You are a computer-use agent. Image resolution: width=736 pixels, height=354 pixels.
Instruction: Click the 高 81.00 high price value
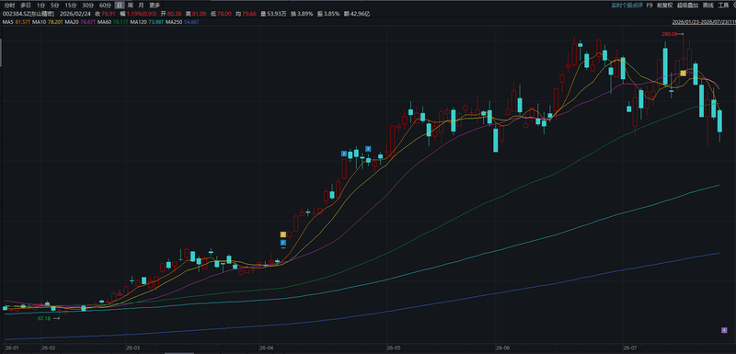(x=196, y=14)
